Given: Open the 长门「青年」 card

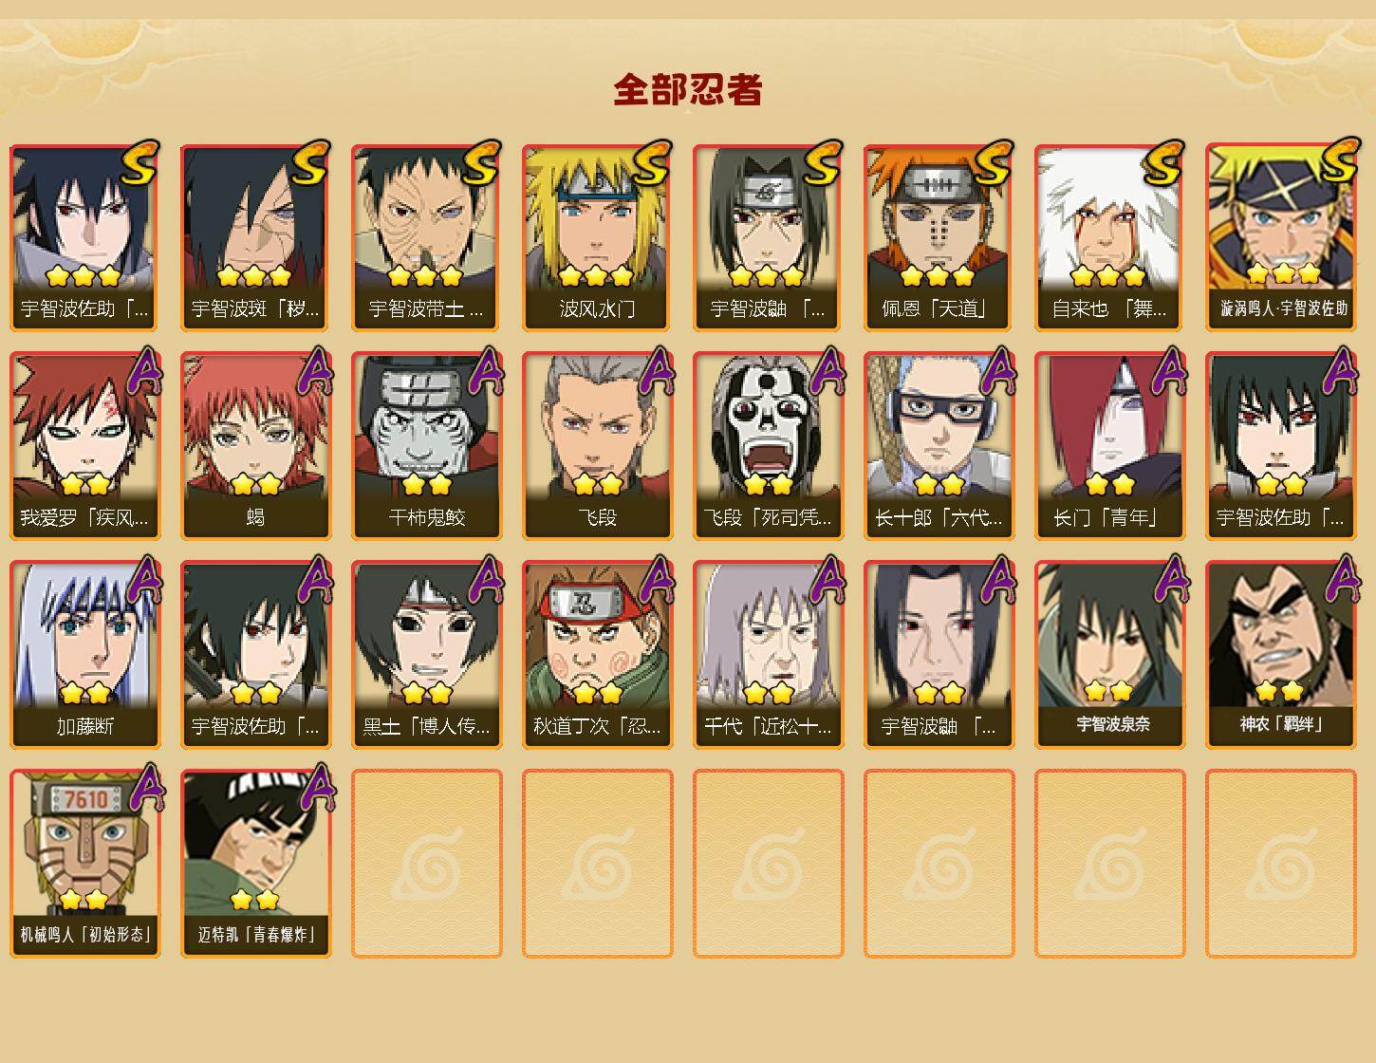Looking at the screenshot, I should 1109,446.
